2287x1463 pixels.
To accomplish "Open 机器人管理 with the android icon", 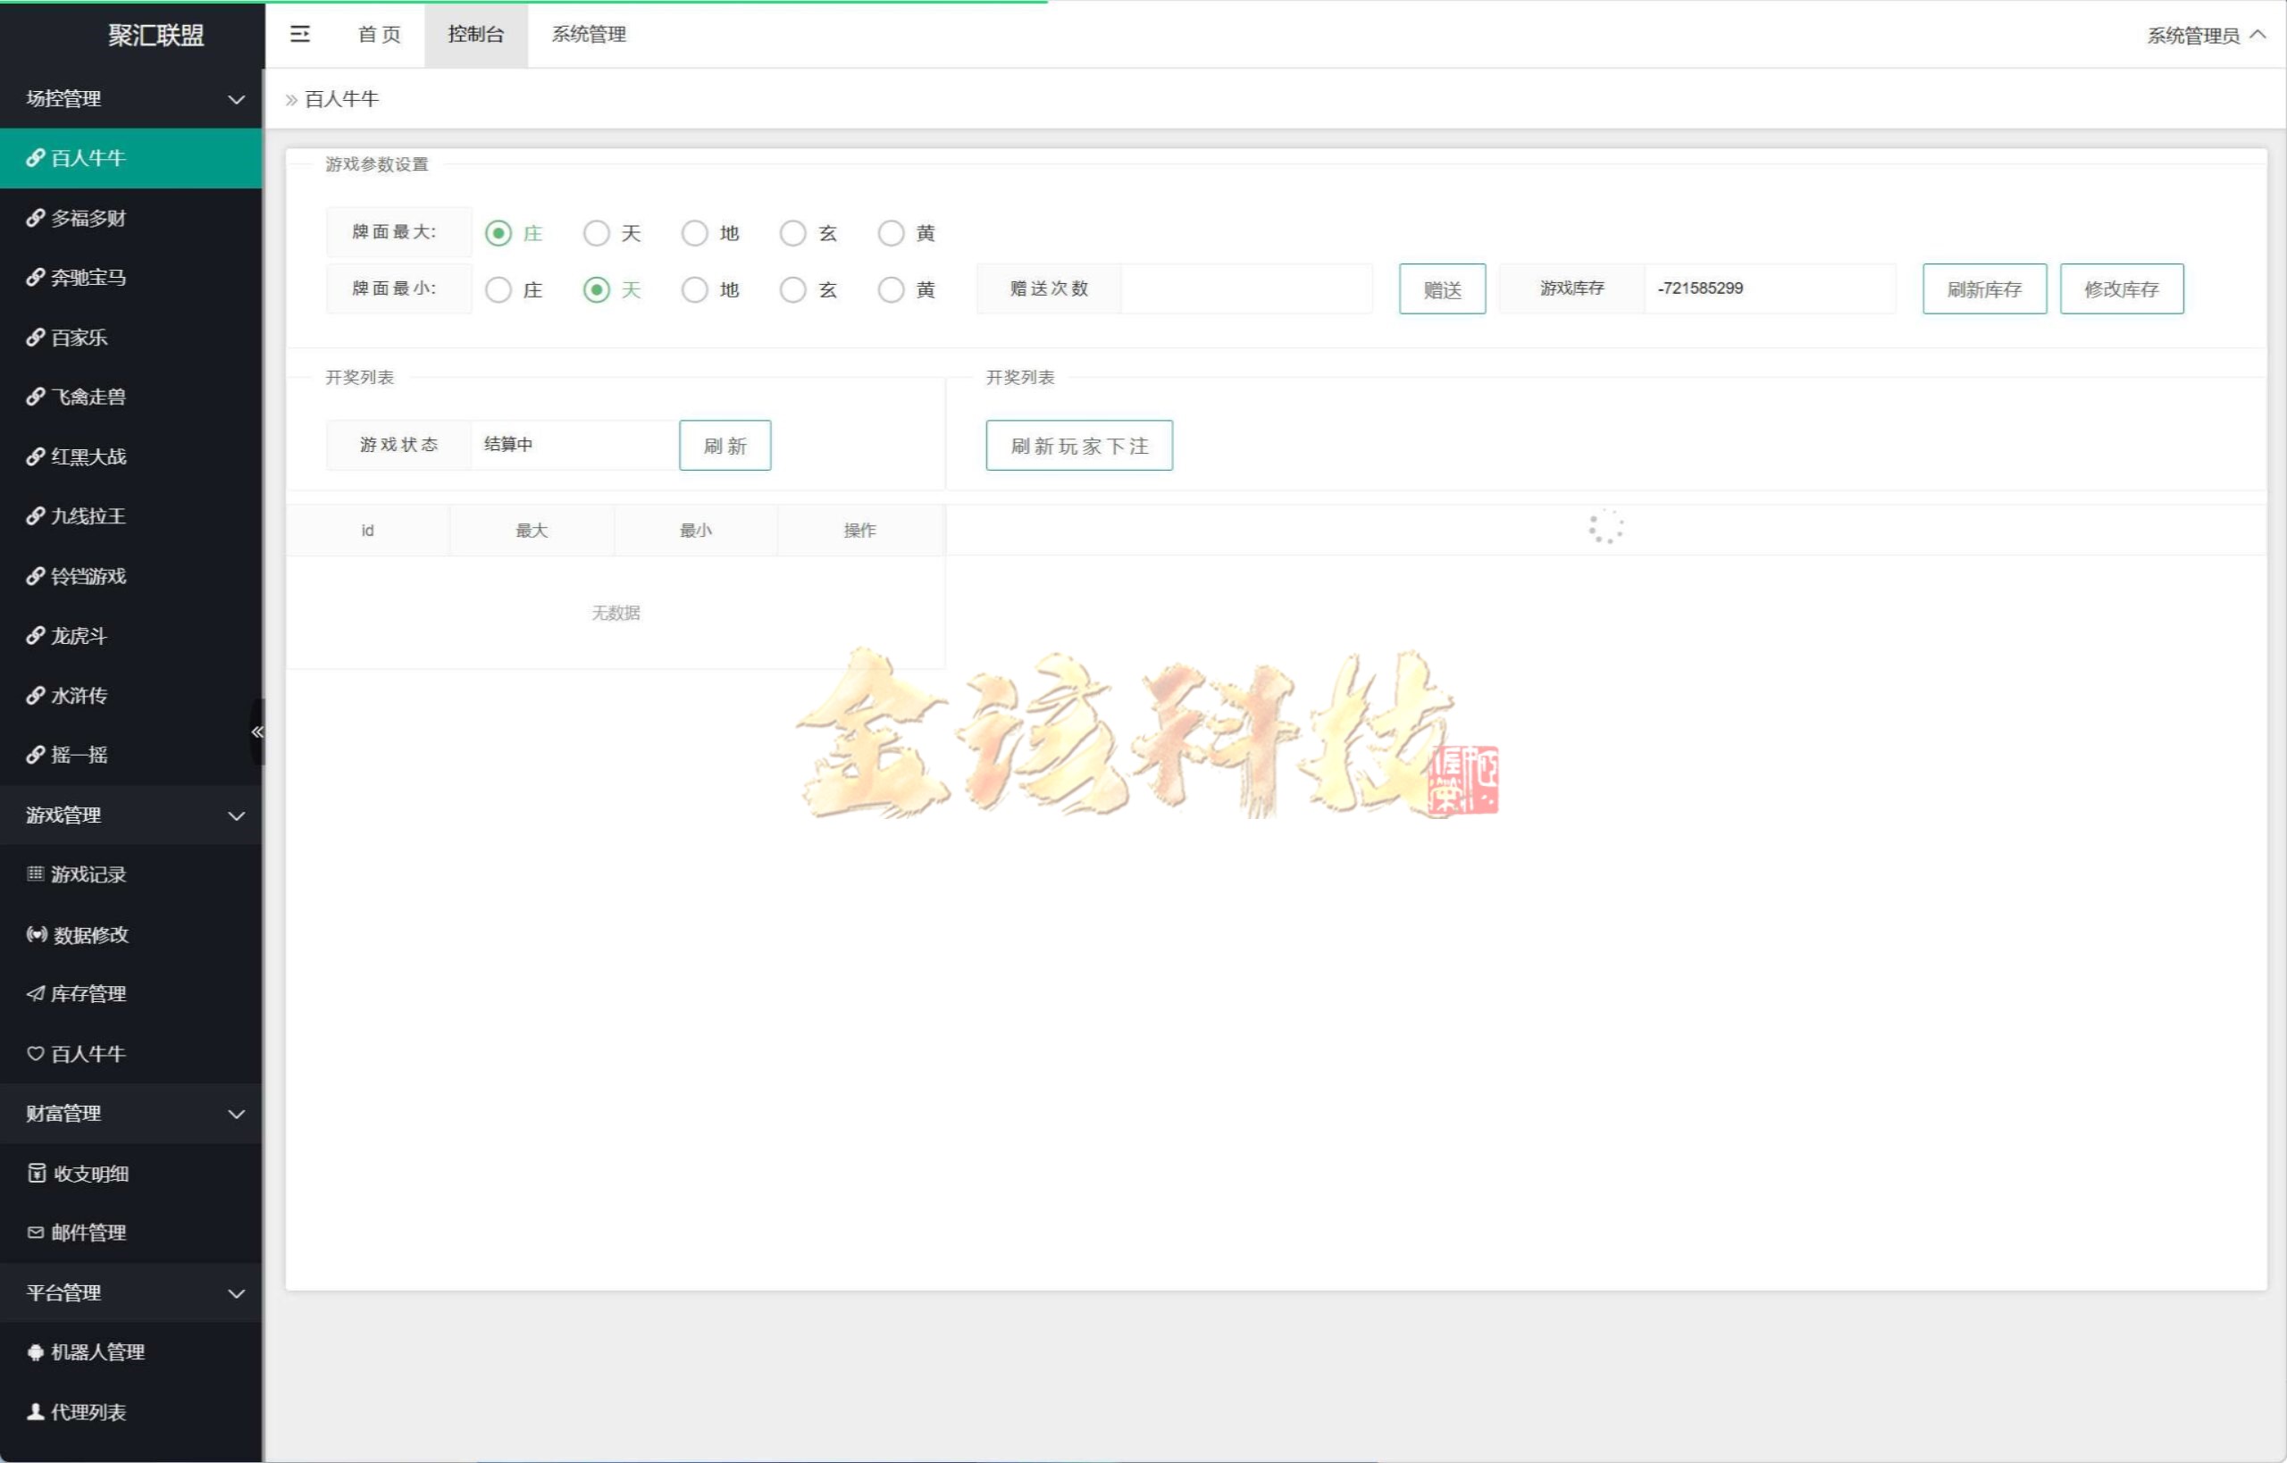I will (96, 1352).
